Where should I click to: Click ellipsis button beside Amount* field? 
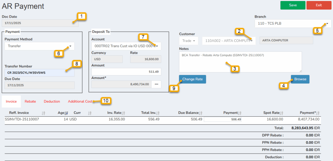(156, 84)
